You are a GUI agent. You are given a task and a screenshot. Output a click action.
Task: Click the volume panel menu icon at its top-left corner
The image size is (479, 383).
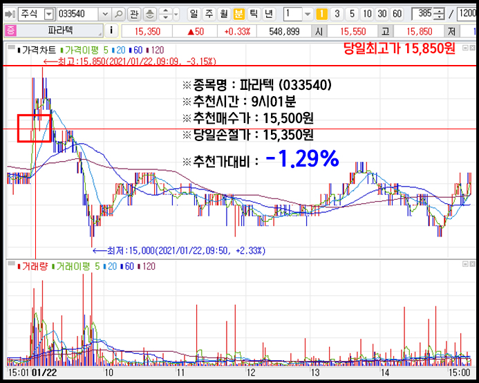tap(12, 263)
